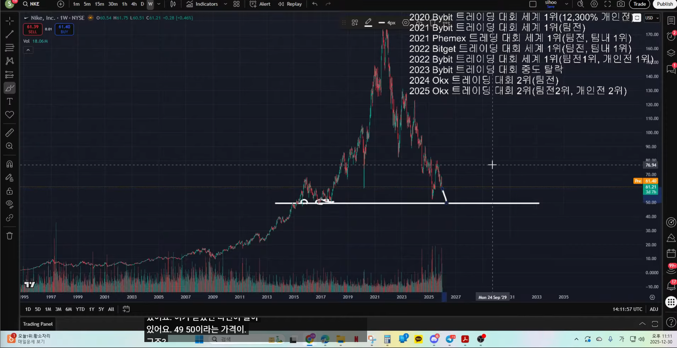Open the NKE symbol search
The width and height of the screenshot is (677, 348).
tap(32, 4)
